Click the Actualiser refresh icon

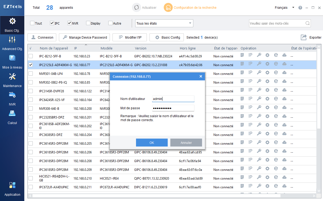(136, 8)
